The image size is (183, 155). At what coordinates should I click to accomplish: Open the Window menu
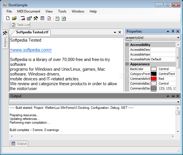[78, 11]
